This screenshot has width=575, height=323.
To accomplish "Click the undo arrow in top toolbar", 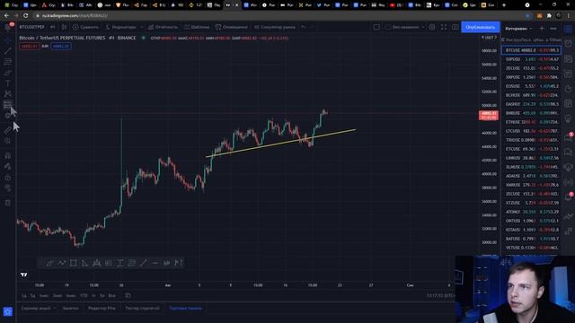I will pyautogui.click(x=304, y=27).
